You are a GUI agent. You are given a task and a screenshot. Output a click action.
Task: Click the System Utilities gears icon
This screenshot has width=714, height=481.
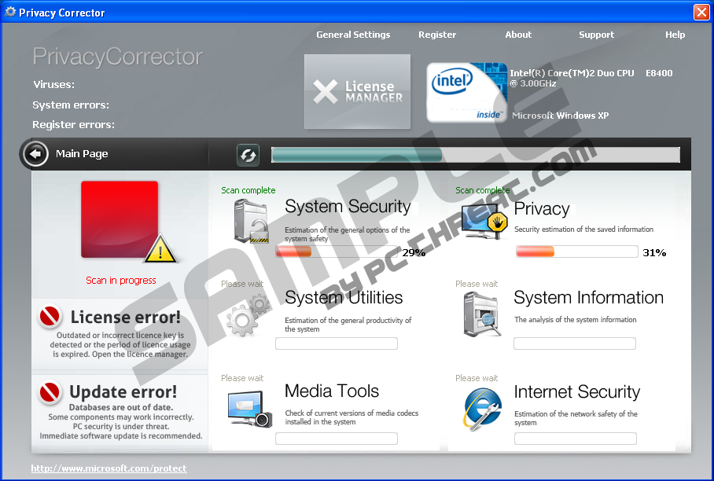[247, 315]
